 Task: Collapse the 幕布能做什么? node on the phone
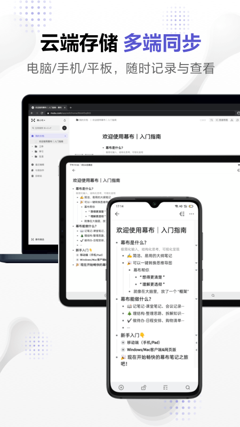pos(196,299)
